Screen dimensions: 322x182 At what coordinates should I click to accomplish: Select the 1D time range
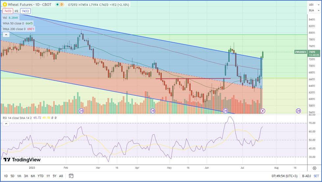click(6, 176)
